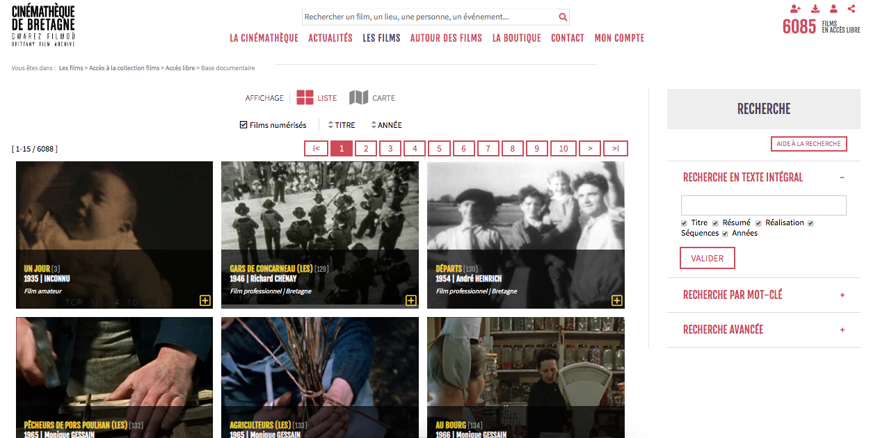
Task: Click the download icon at top right
Action: [x=815, y=9]
